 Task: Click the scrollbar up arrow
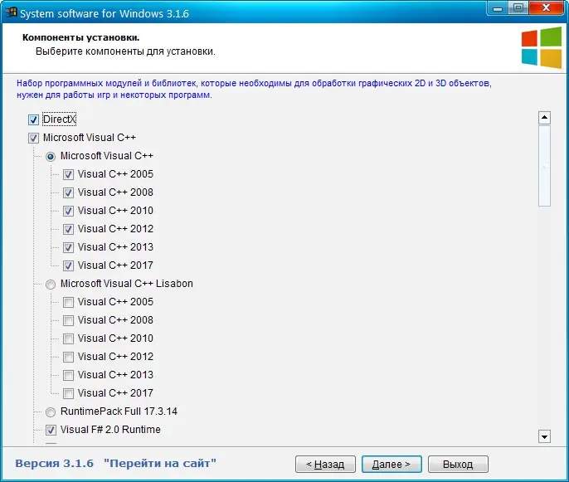click(x=544, y=118)
